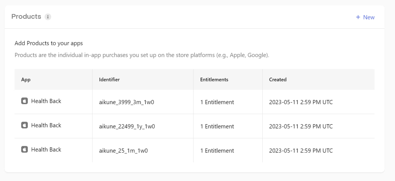Click Health Back in aikune_22499_1y_1w0 row
The height and width of the screenshot is (181, 395).
[x=46, y=125]
